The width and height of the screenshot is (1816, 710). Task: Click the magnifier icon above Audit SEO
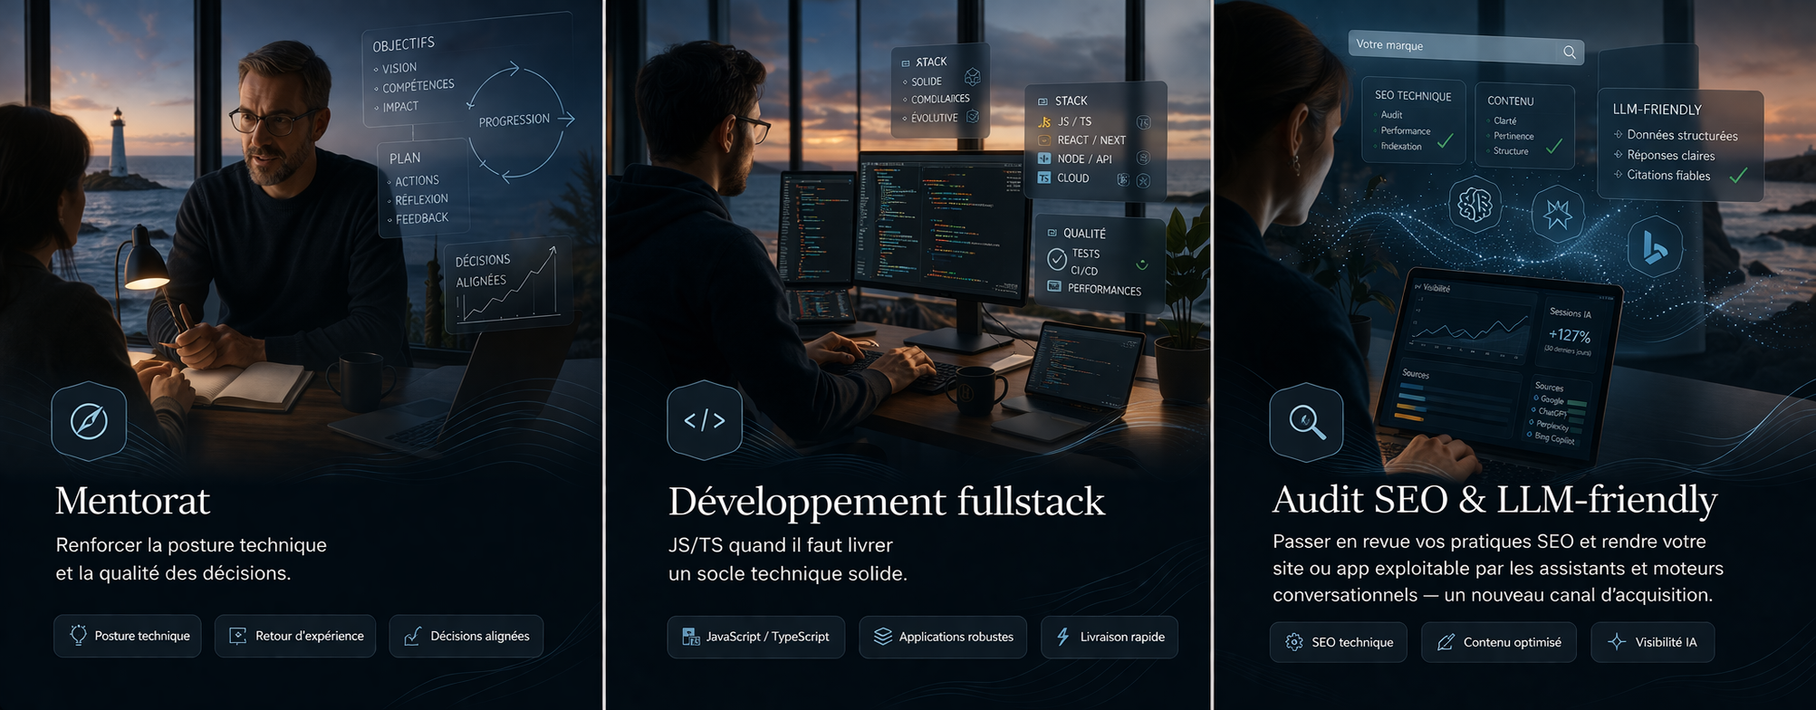pos(1306,422)
